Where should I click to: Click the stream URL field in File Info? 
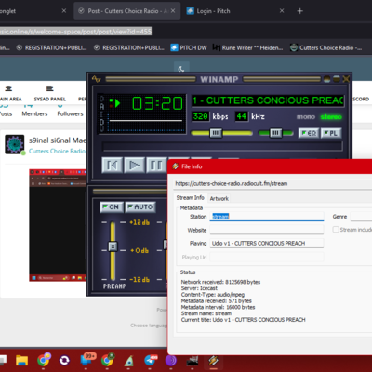click(x=272, y=183)
